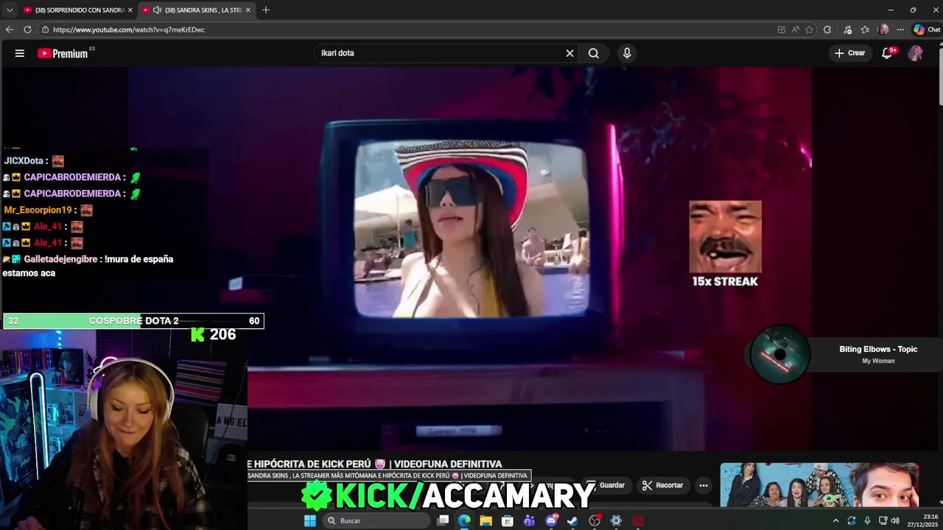Add this page to favorites star
The height and width of the screenshot is (530, 943).
pos(809,29)
